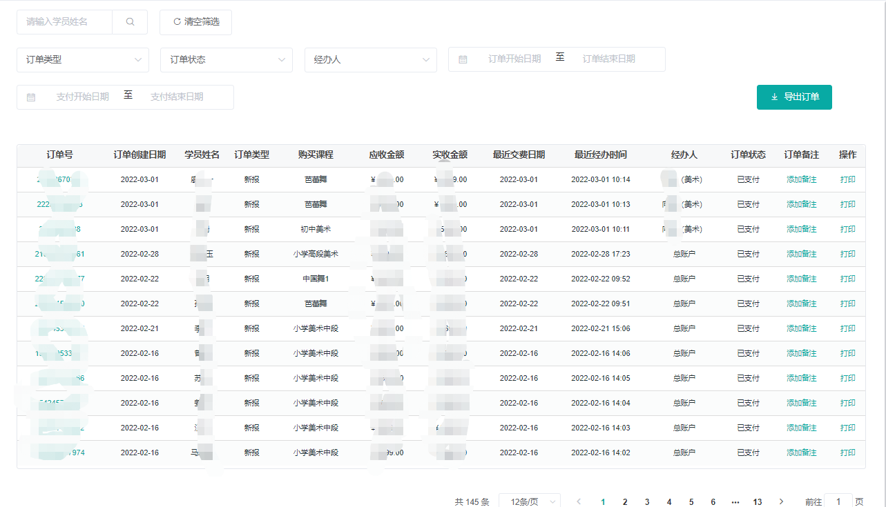
Task: Click the 中国舞1 course cell
Action: coord(316,279)
